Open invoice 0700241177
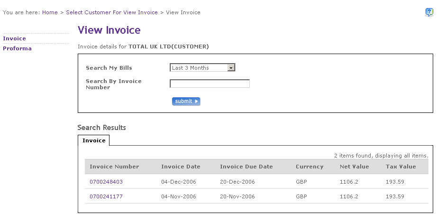This screenshot has height=214, width=437. (x=106, y=196)
